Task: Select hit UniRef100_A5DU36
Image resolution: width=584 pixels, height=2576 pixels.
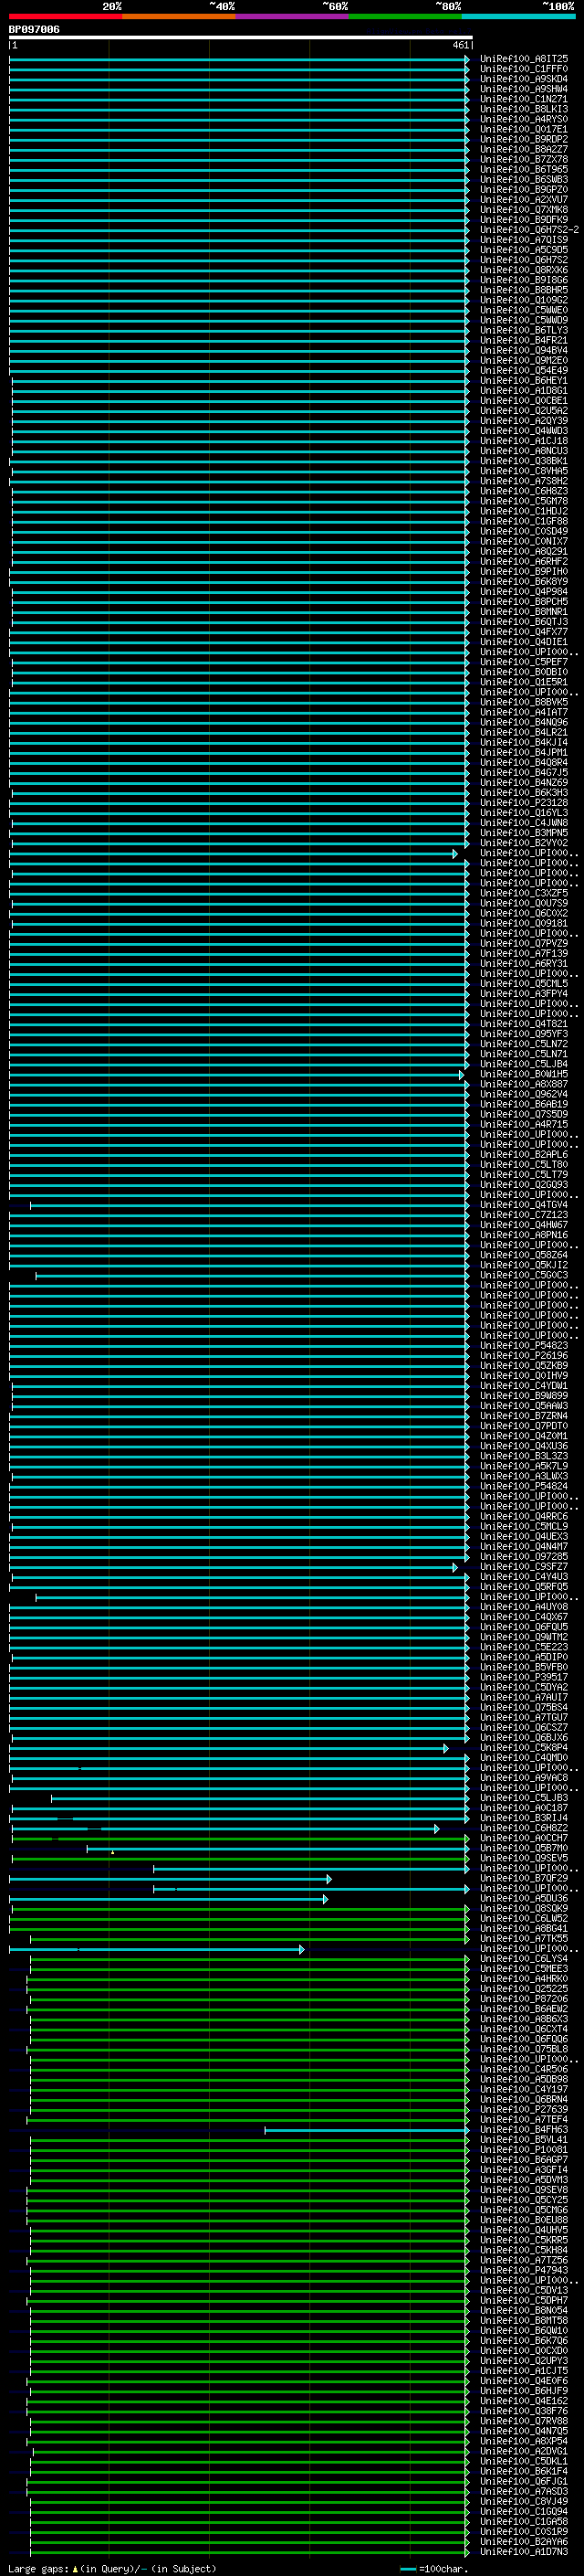Action: pyautogui.click(x=524, y=1899)
